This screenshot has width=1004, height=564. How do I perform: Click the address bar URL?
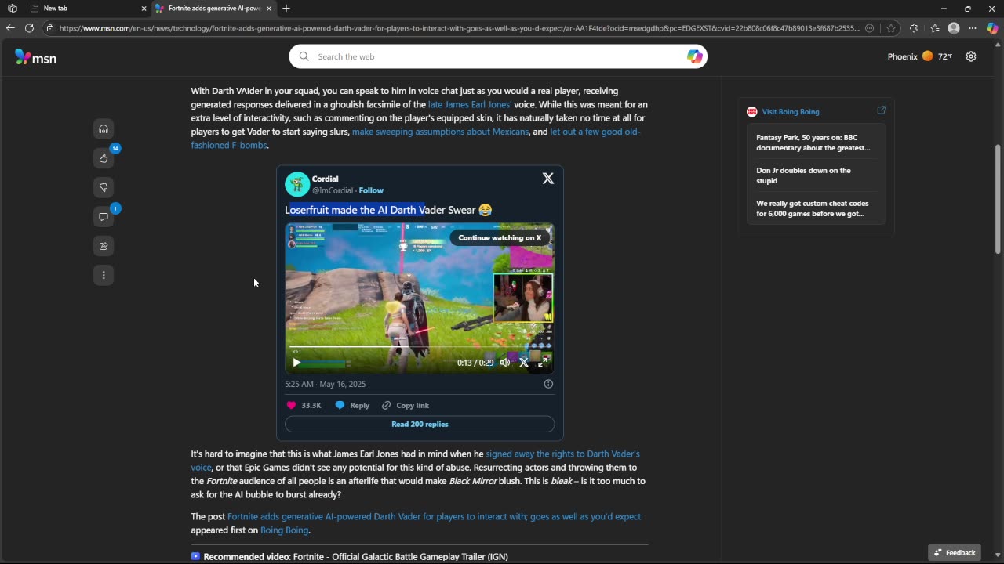459,28
